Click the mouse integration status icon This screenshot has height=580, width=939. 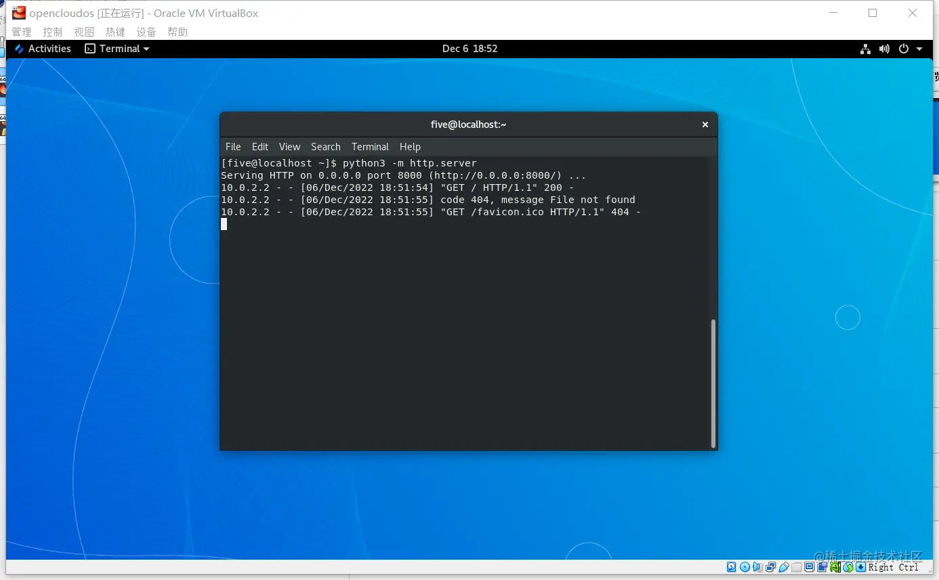coord(848,567)
